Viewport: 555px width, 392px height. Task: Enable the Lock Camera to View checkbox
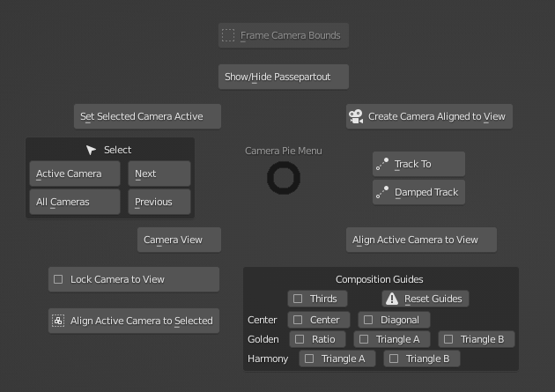(58, 279)
